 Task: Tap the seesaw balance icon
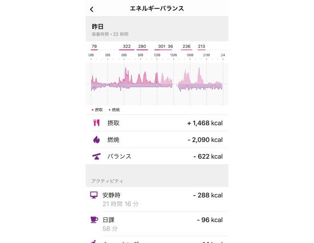pos(96,156)
